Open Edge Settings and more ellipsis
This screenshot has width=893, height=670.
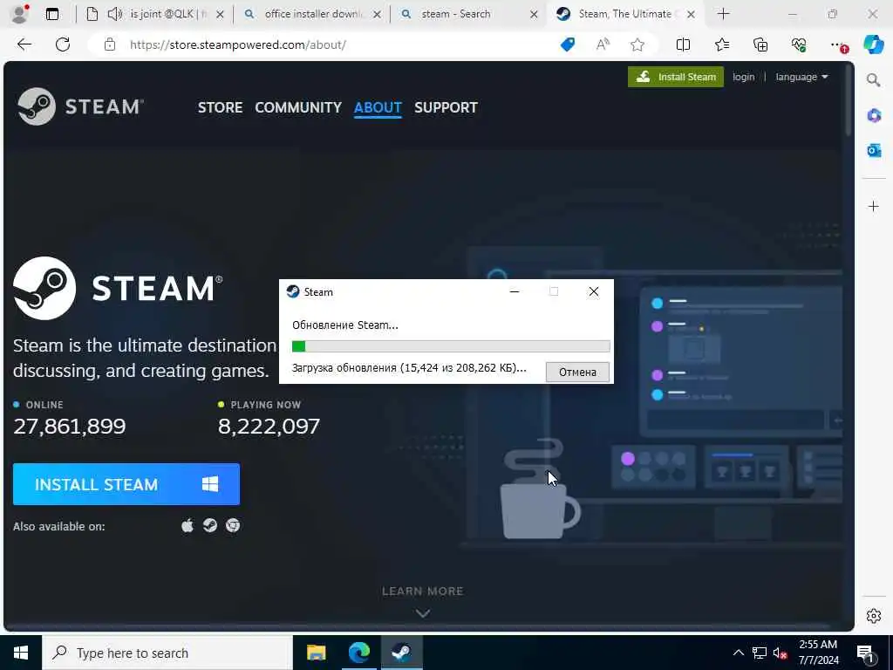point(838,45)
